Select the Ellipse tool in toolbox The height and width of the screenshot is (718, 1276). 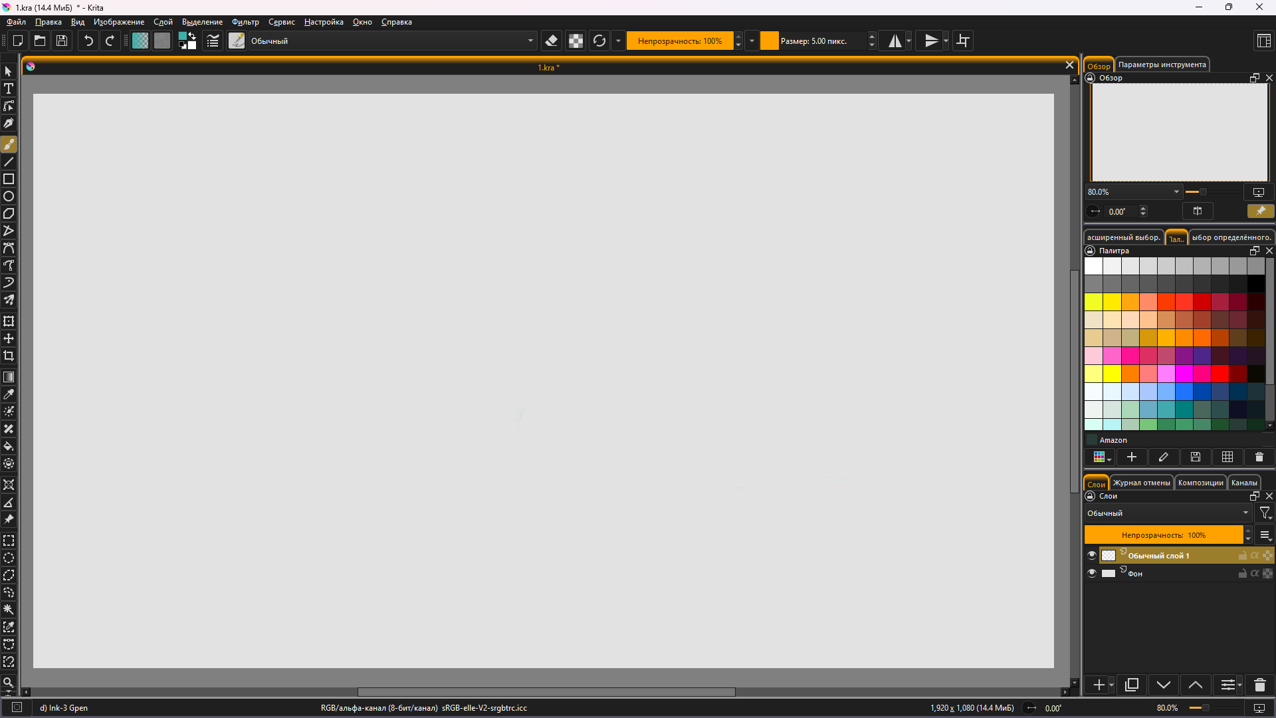click(x=9, y=196)
